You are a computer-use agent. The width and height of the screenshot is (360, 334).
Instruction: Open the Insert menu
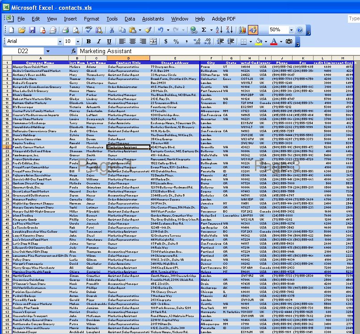71,19
